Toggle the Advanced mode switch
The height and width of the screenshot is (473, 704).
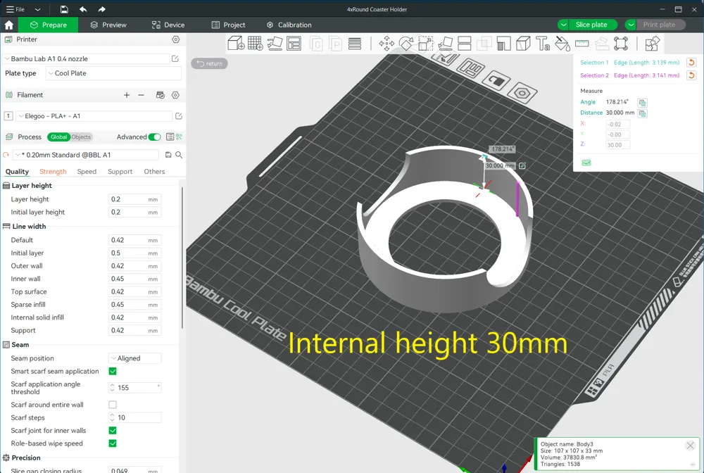[x=154, y=137]
